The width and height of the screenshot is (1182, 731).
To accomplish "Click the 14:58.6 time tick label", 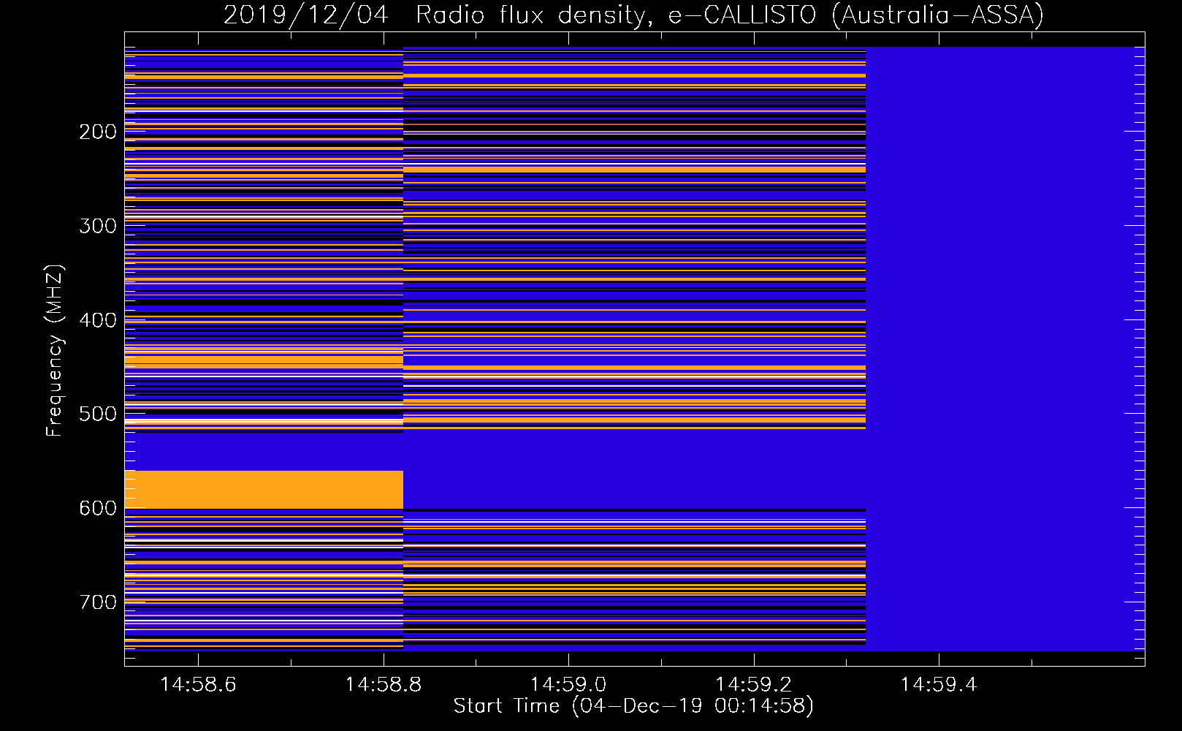I will pyautogui.click(x=198, y=685).
